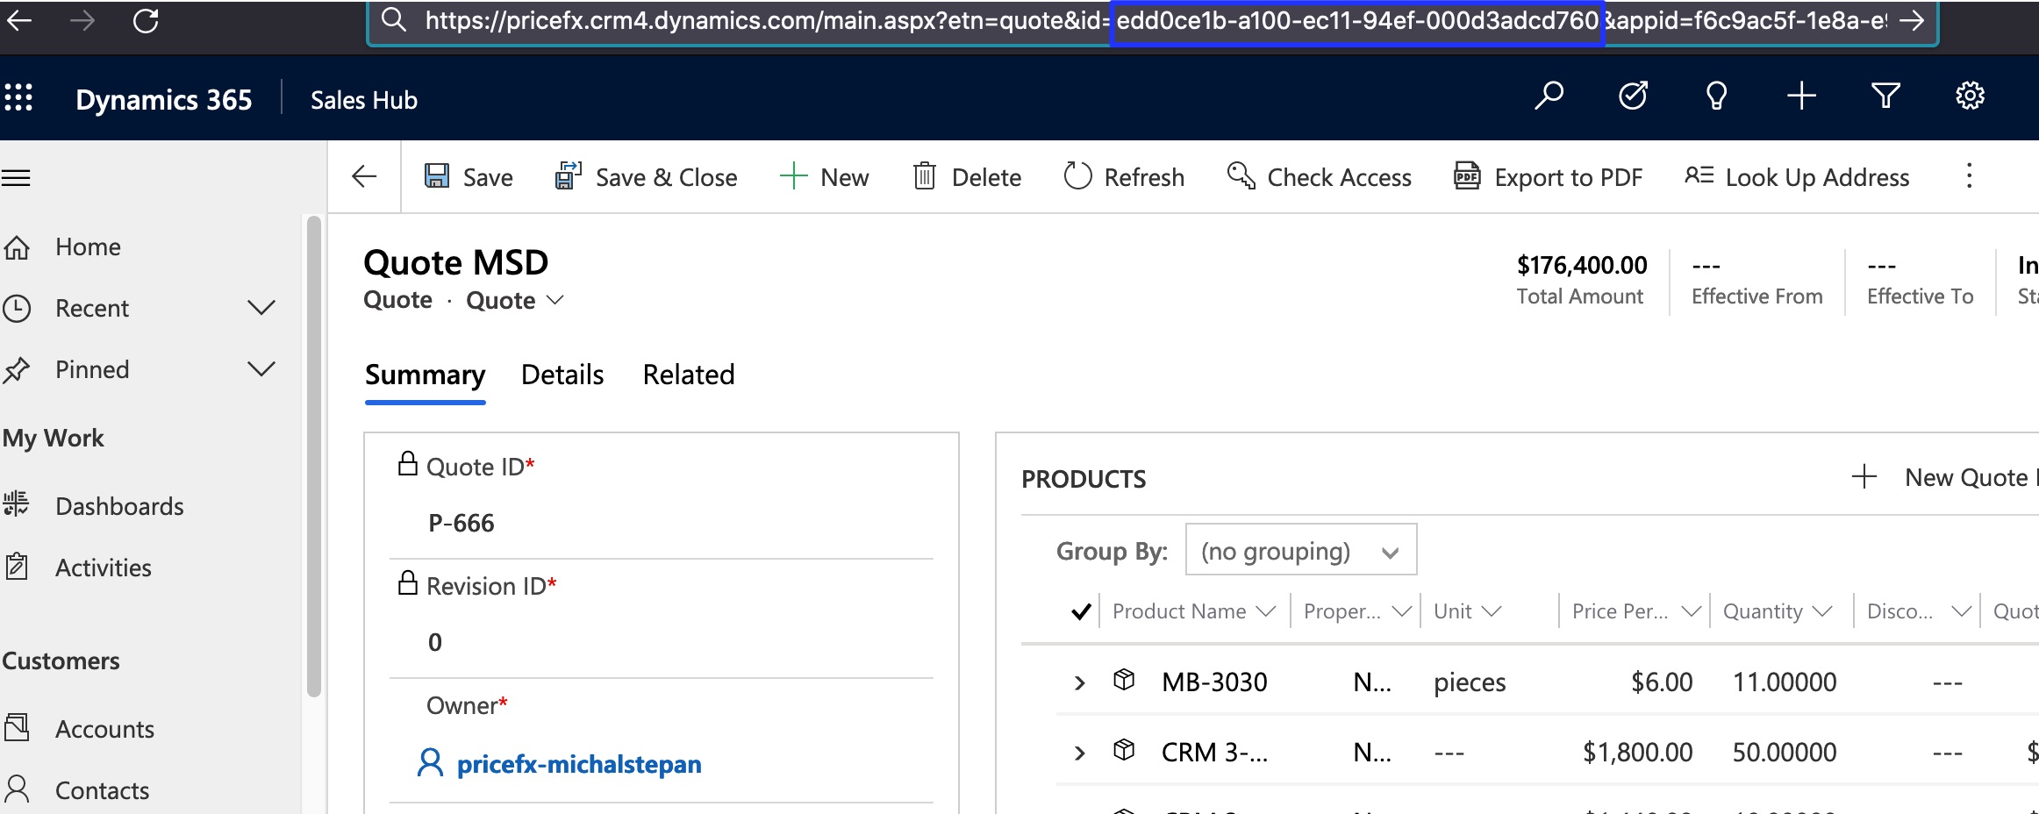Viewport: 2039px width, 814px height.
Task: Click the sidebar vertical scrollbar
Action: [313, 456]
